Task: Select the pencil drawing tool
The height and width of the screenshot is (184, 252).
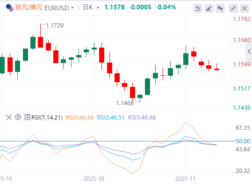Action: [x=209, y=8]
